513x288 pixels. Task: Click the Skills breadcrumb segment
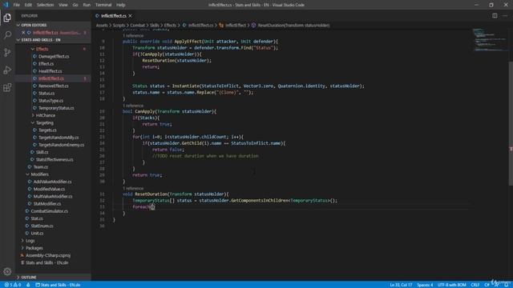(155, 25)
